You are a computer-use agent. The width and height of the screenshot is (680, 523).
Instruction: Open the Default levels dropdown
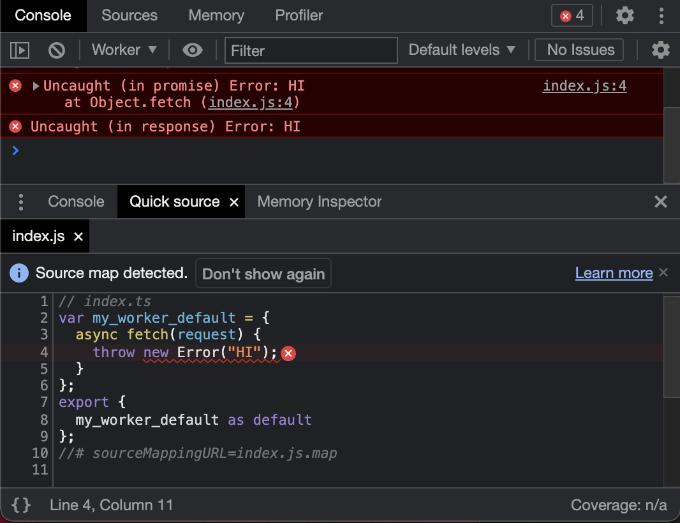pos(462,50)
